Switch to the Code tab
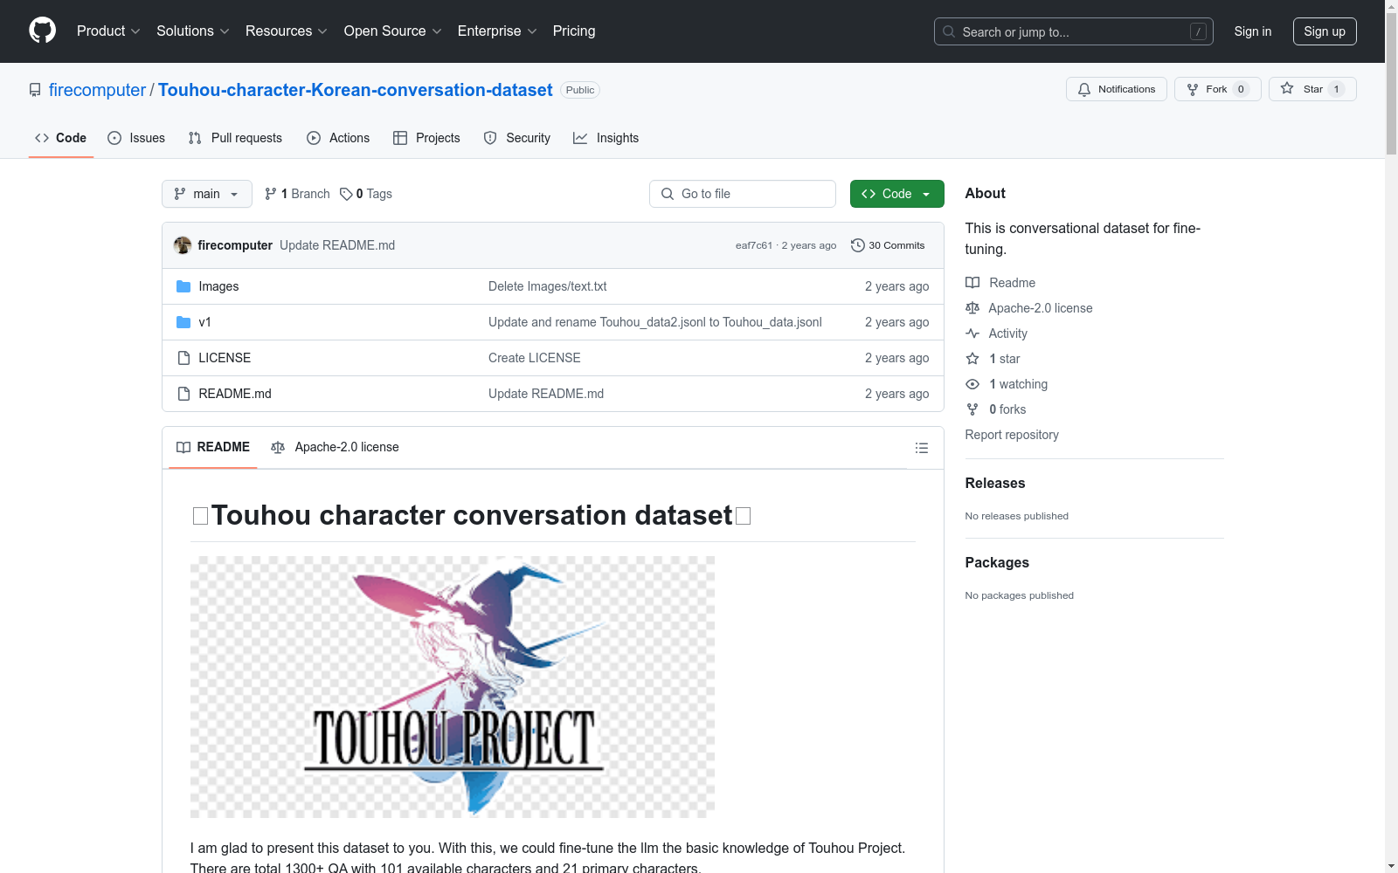 tap(61, 138)
